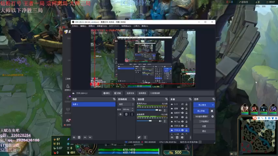Open source properties gear icon

(x=182, y=137)
